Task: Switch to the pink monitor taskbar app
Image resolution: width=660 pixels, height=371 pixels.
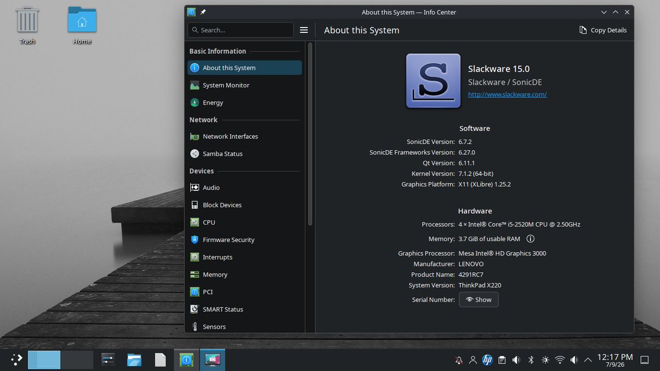Action: click(212, 360)
